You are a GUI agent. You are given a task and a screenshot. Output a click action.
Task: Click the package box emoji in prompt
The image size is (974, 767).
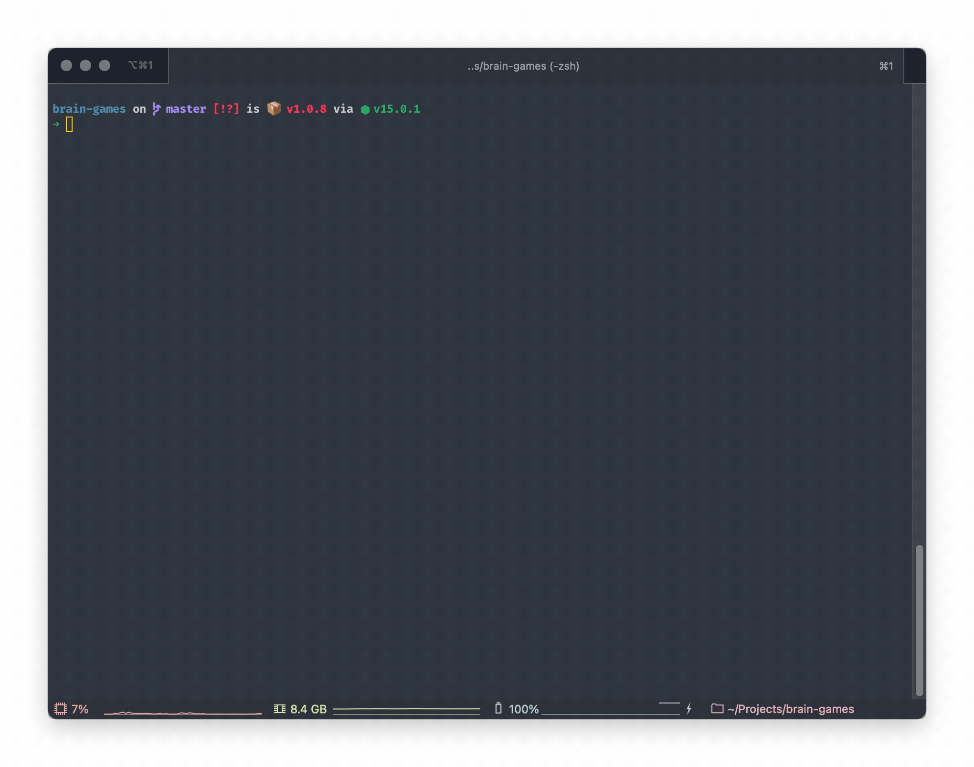tap(274, 108)
